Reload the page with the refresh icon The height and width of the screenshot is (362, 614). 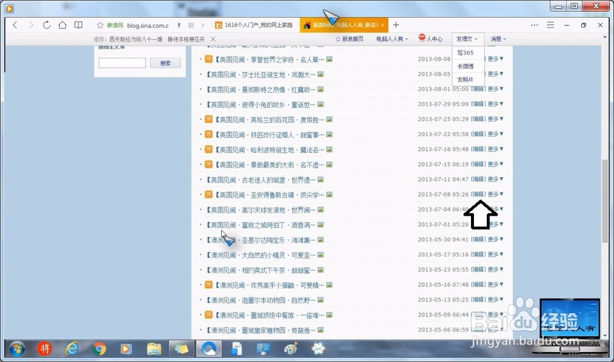[47, 25]
